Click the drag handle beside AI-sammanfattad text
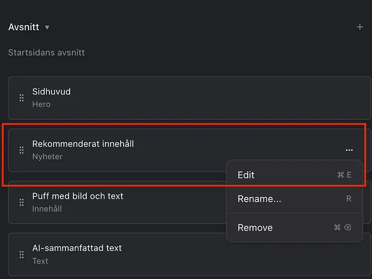Viewport: 372px width, 279px height. point(22,255)
